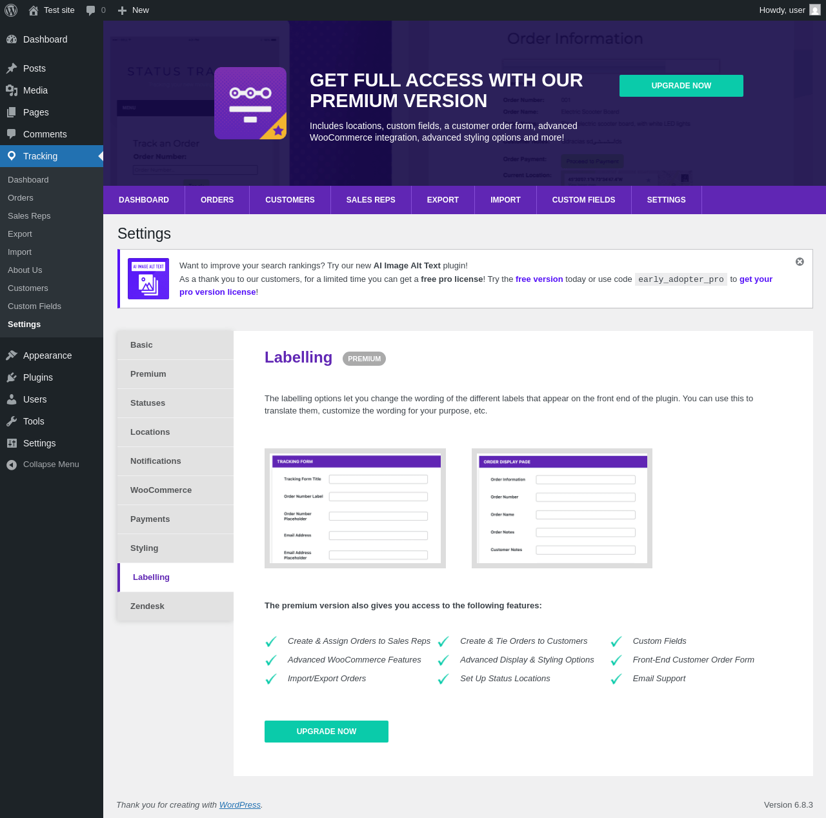Click the checkmark beside Custom Fields feature

pyautogui.click(x=616, y=642)
